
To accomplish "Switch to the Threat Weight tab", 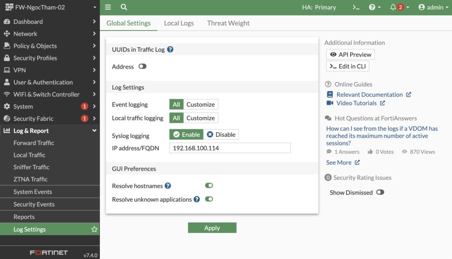I will (228, 23).
